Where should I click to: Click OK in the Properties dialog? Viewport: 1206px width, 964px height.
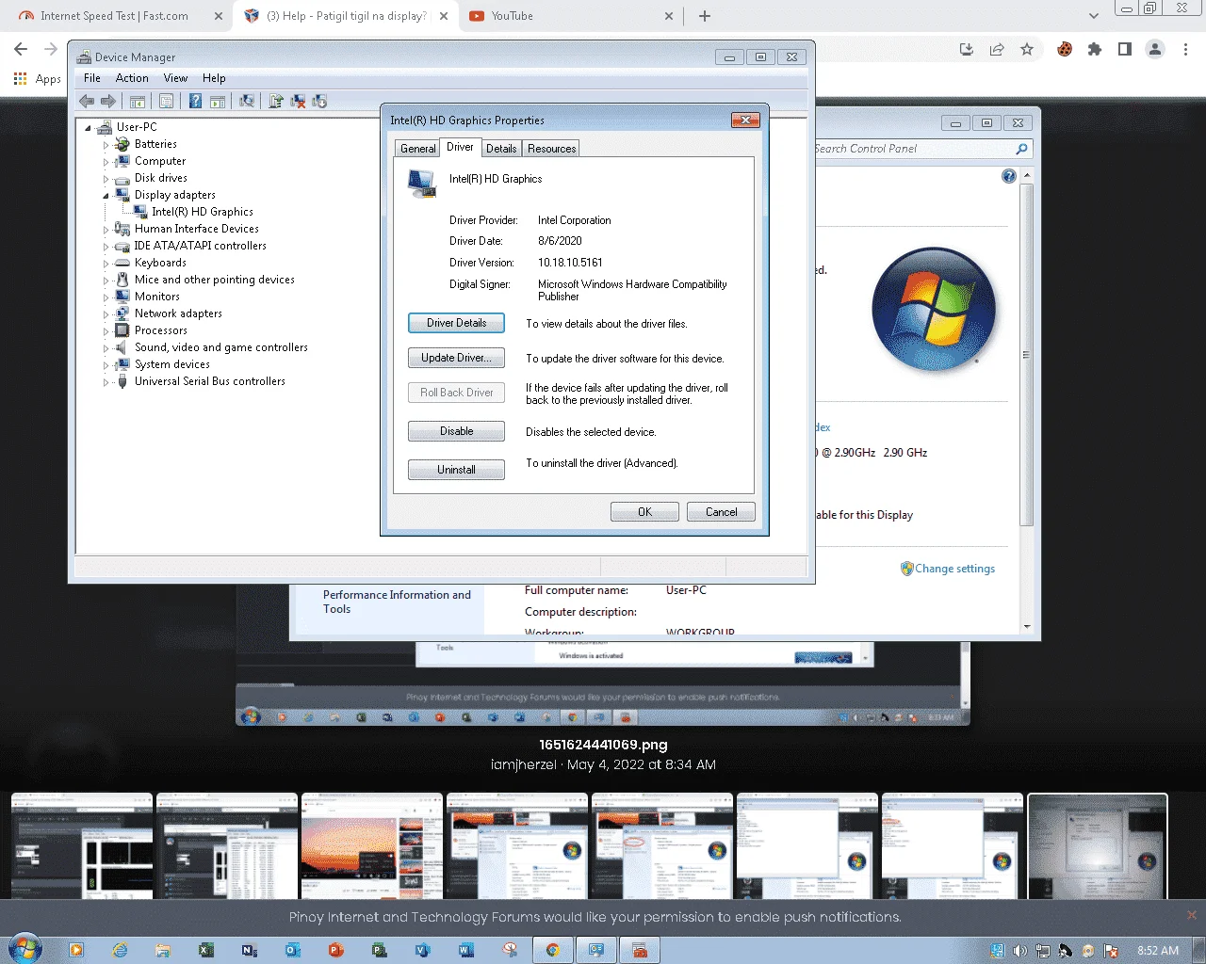[644, 512]
